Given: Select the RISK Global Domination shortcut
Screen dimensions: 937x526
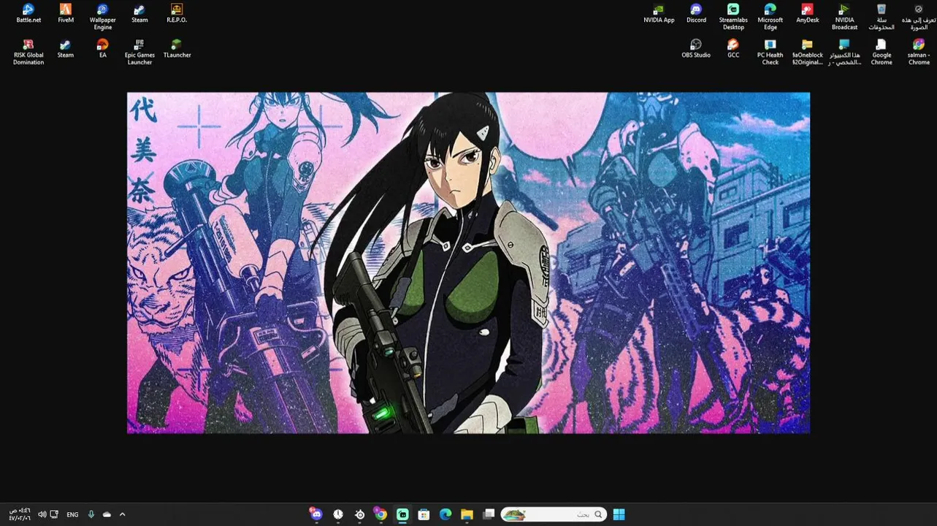Looking at the screenshot, I should point(28,52).
